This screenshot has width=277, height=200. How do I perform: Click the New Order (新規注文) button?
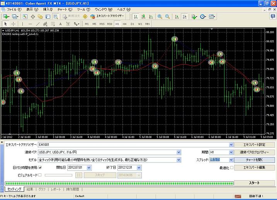71,17
